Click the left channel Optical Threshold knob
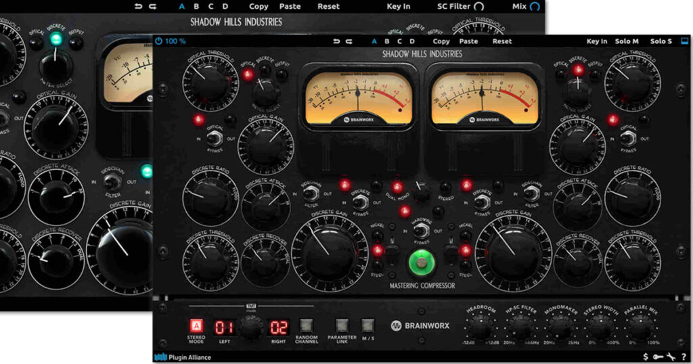 (210, 84)
